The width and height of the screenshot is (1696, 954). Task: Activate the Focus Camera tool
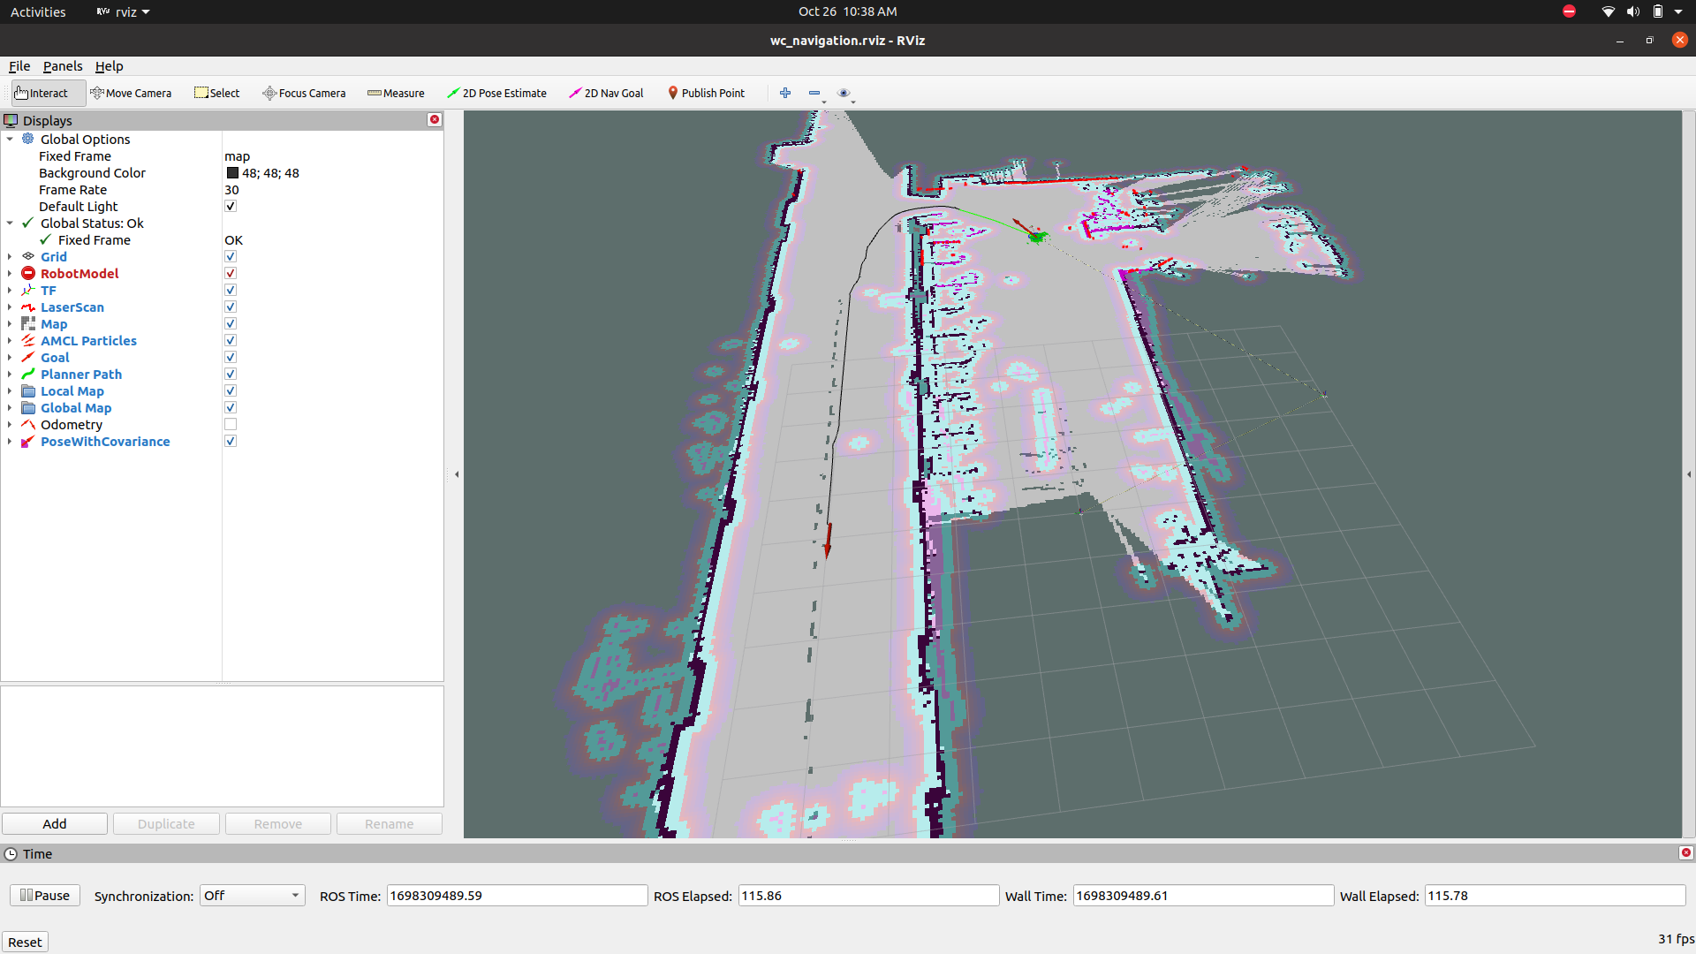tap(304, 93)
